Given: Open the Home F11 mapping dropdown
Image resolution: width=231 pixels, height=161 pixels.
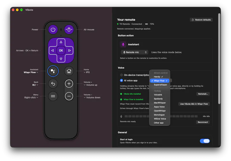Looking at the screenshot, I should (x=87, y=72).
